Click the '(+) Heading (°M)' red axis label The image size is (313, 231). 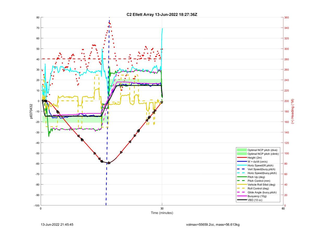(293, 111)
